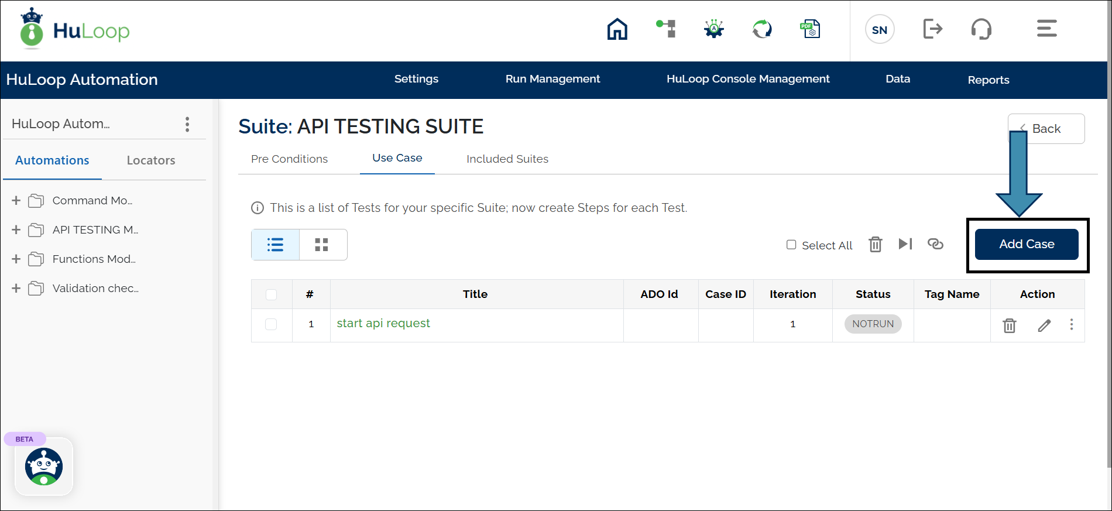Open the Run Management menu
1112x511 pixels.
[552, 79]
